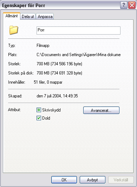Uncheck the Dold checkbox
The height and width of the screenshot is (187, 137).
tap(39, 118)
